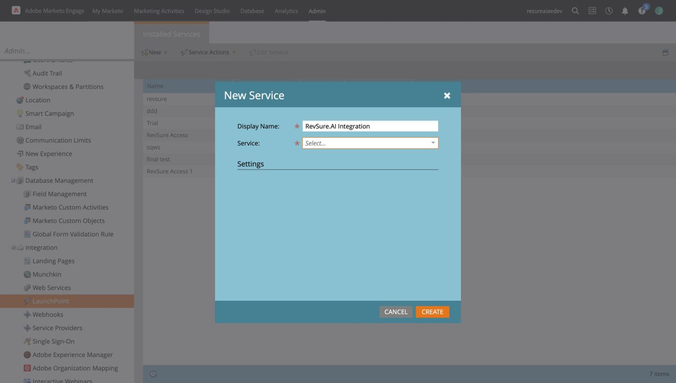The height and width of the screenshot is (383, 676).
Task: Select Service Providers in the tree
Action: 57,328
